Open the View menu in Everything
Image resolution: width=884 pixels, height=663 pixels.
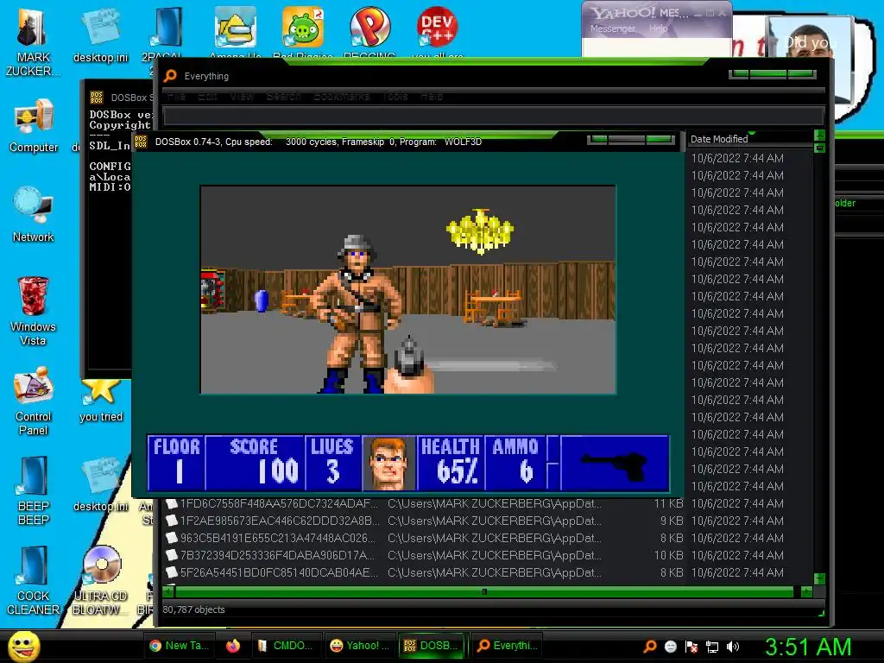242,97
